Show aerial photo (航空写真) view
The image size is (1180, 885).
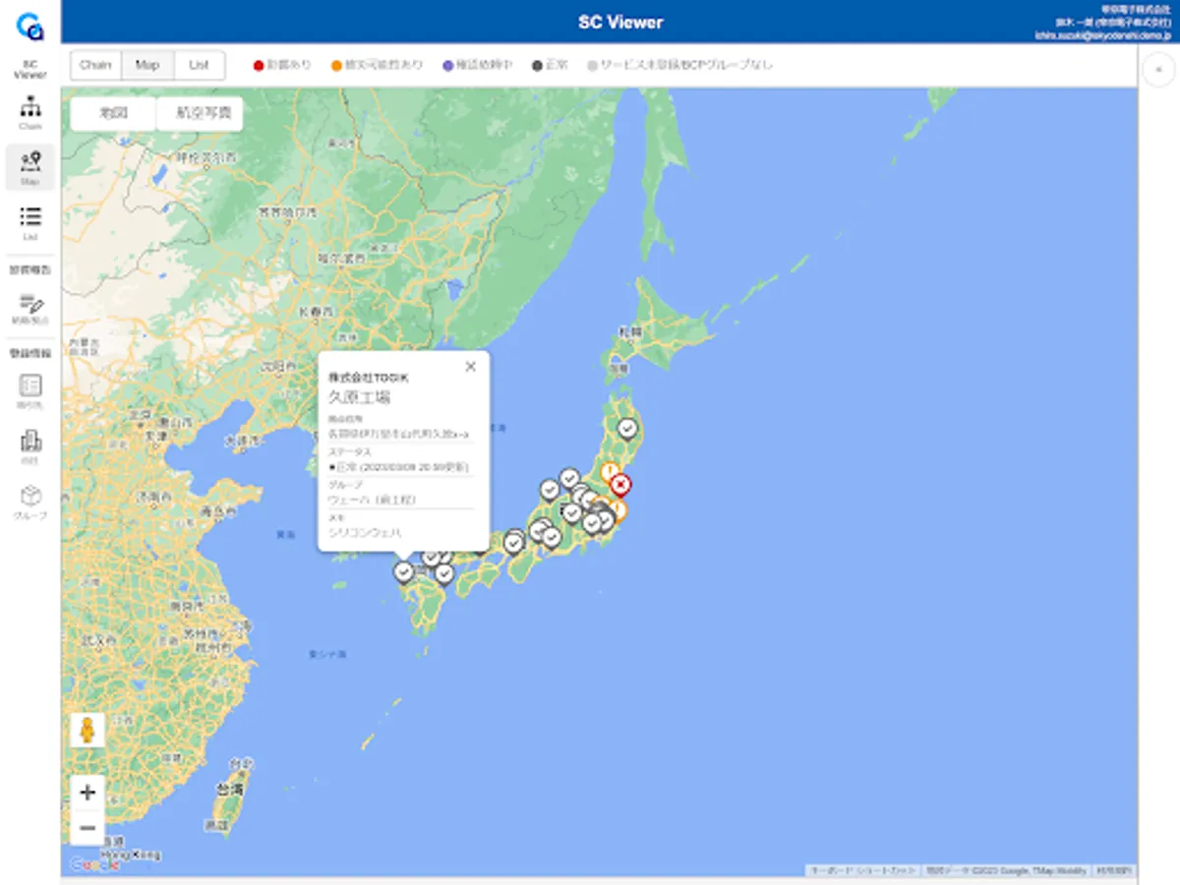coord(200,114)
